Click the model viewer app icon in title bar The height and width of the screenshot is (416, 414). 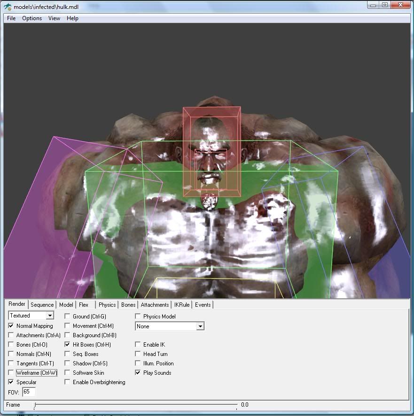point(8,7)
